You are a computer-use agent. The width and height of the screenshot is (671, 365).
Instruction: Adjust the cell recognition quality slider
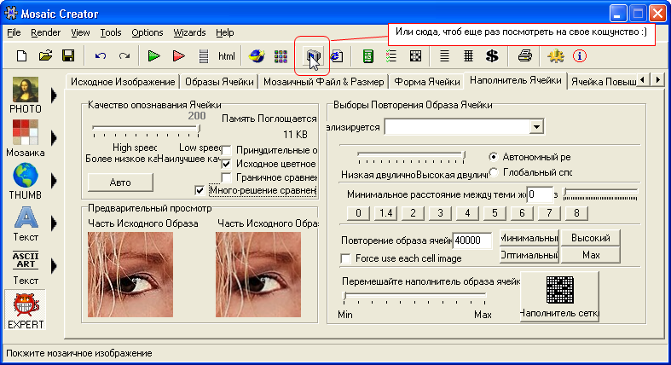point(146,130)
